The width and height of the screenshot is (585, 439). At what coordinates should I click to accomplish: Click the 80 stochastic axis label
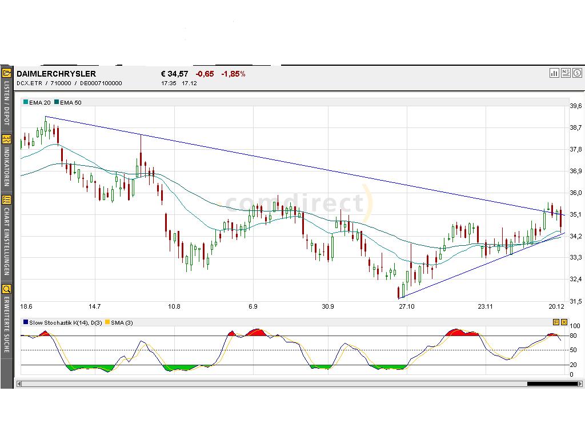[573, 336]
